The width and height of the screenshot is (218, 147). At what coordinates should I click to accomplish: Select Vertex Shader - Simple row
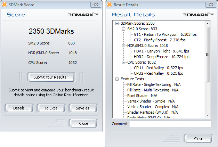point(151,101)
